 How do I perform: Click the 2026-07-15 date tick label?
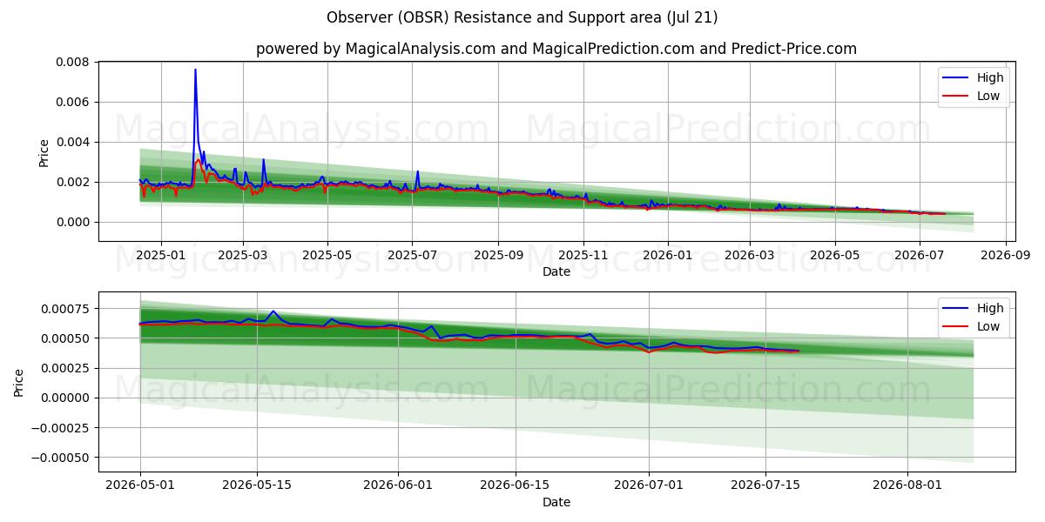pos(765,486)
